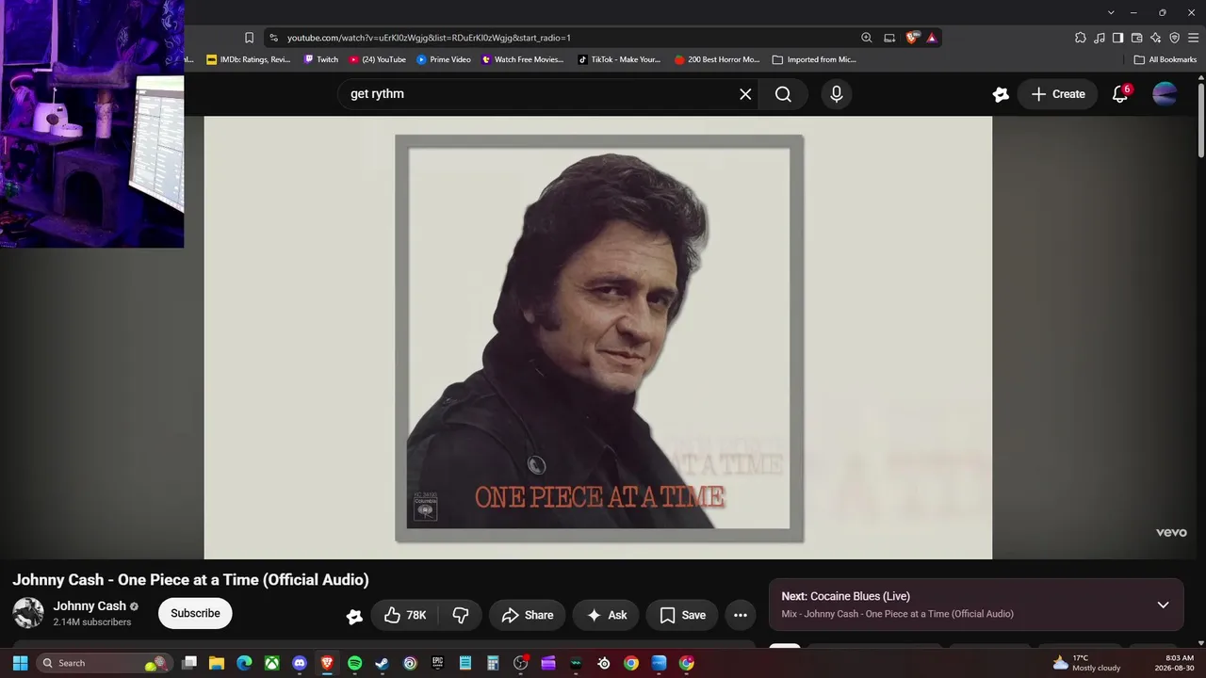This screenshot has height=678, width=1206.
Task: Click the Create button
Action: (x=1057, y=94)
